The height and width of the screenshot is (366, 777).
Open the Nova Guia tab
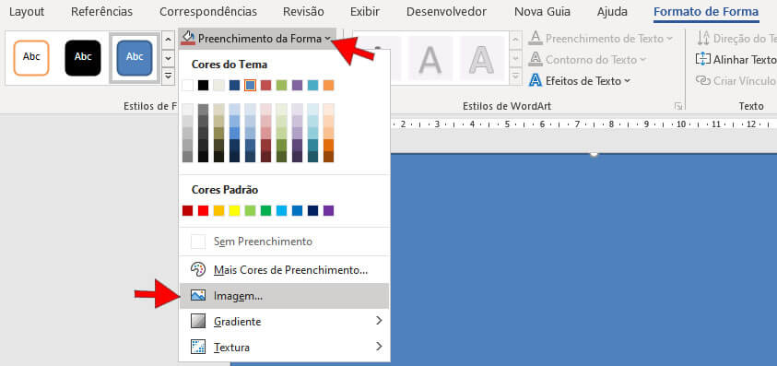542,11
